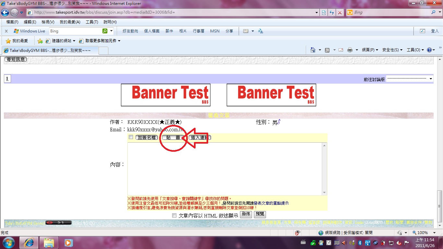Open the 前往討論版 dropdown list

point(410,79)
